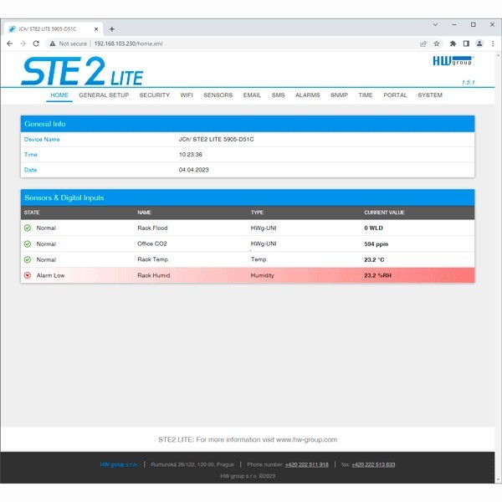The height and width of the screenshot is (502, 502).
Task: Click the browser forward arrow
Action: pyautogui.click(x=23, y=44)
